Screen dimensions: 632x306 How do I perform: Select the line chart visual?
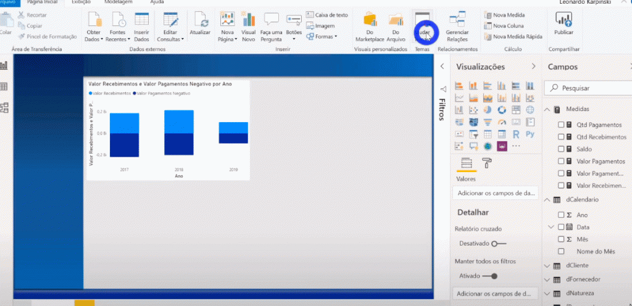pyautogui.click(x=459, y=97)
